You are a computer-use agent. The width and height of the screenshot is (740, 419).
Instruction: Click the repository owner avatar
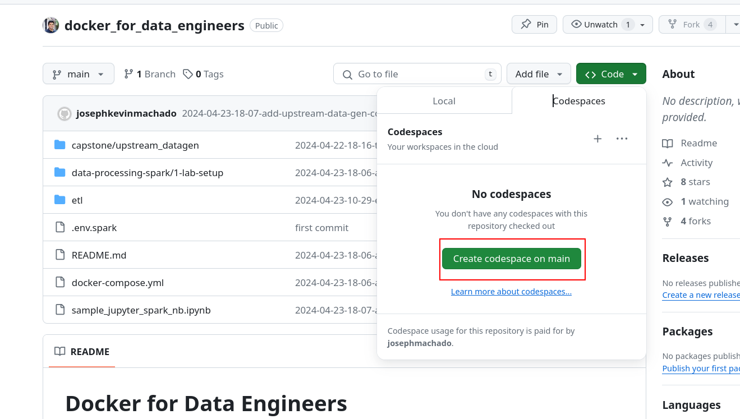pos(50,25)
